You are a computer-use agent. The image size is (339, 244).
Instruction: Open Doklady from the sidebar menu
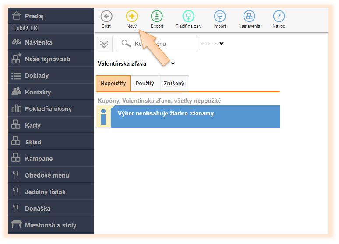pos(37,76)
